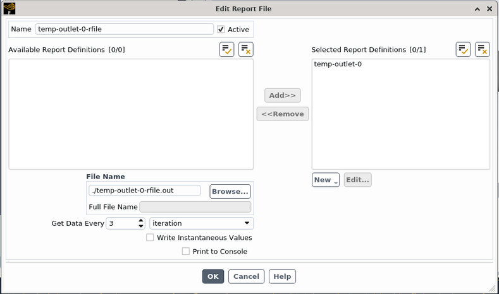Toggle the Active checkbox
Viewport: 499px width, 294px height.
pyautogui.click(x=221, y=29)
